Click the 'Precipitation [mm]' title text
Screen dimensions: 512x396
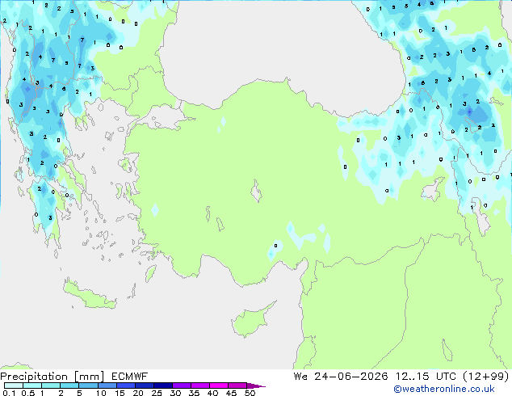52,377
